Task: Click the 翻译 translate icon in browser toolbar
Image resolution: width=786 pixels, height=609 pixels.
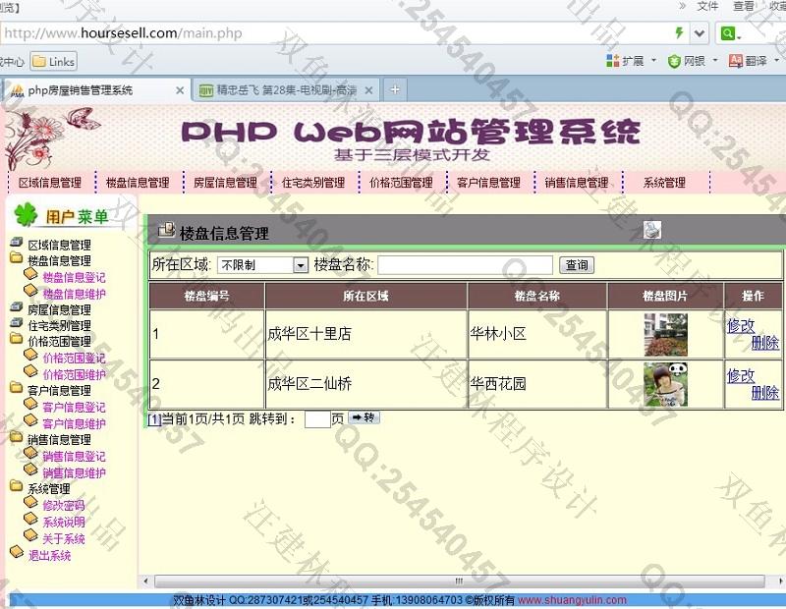Action: click(736, 61)
